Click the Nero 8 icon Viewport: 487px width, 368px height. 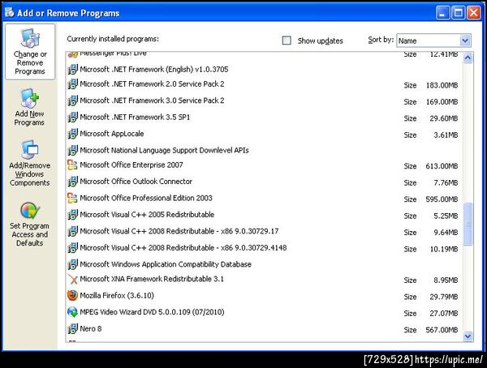73,329
